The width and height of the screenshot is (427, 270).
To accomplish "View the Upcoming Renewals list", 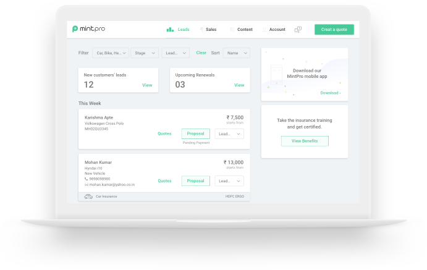I will click(x=239, y=85).
